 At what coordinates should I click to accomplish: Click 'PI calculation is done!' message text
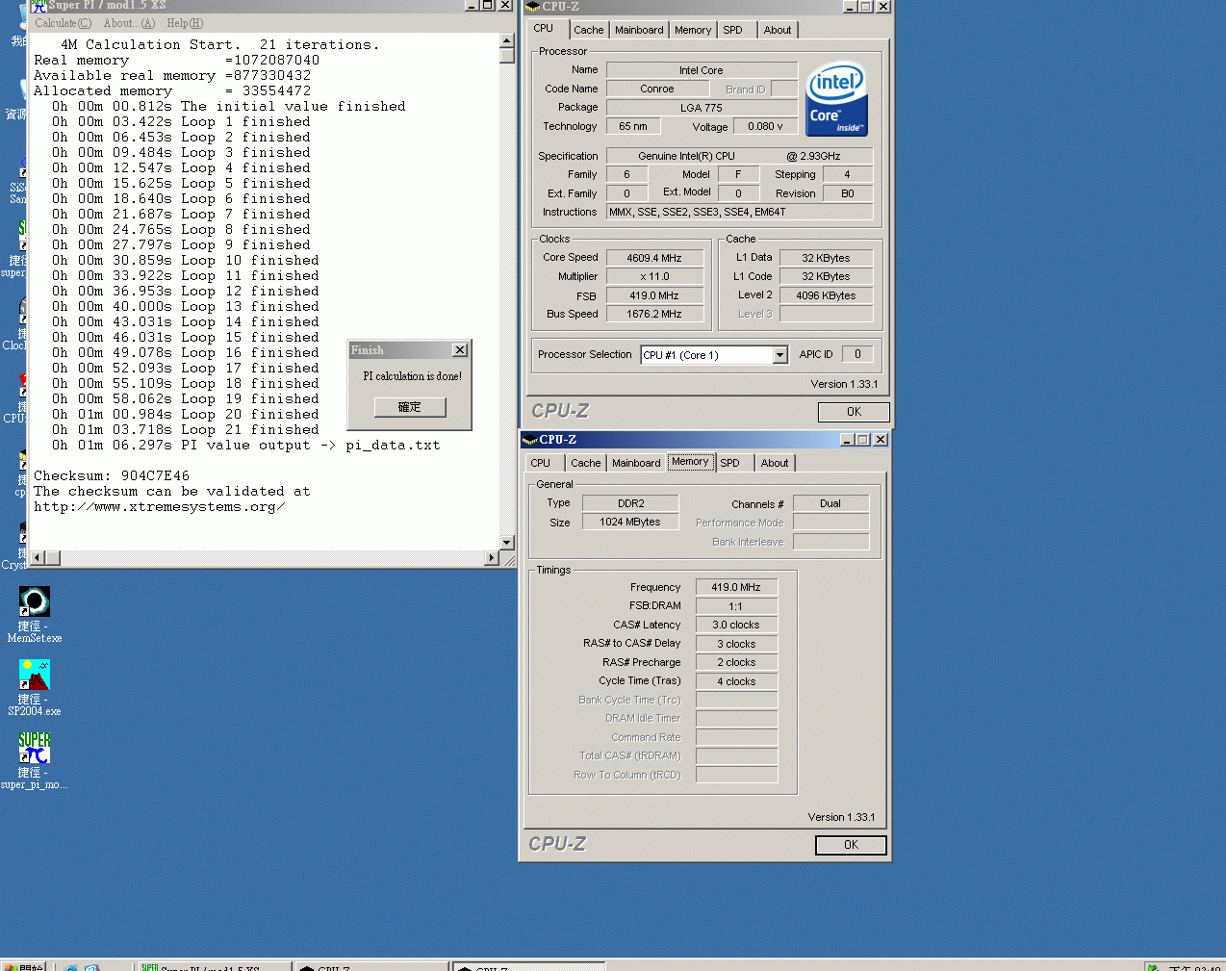pyautogui.click(x=413, y=376)
